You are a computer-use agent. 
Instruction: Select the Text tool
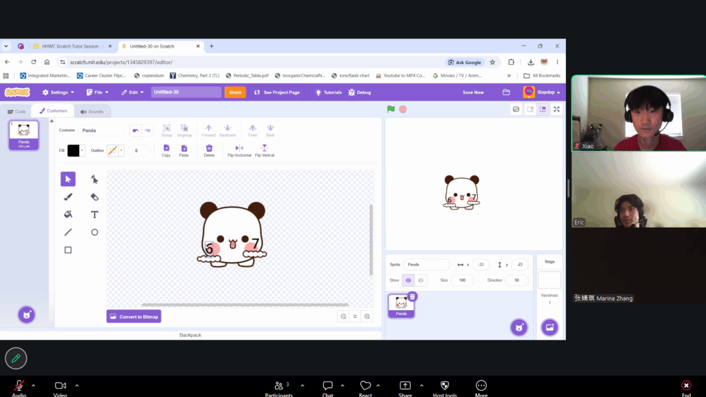pos(94,214)
